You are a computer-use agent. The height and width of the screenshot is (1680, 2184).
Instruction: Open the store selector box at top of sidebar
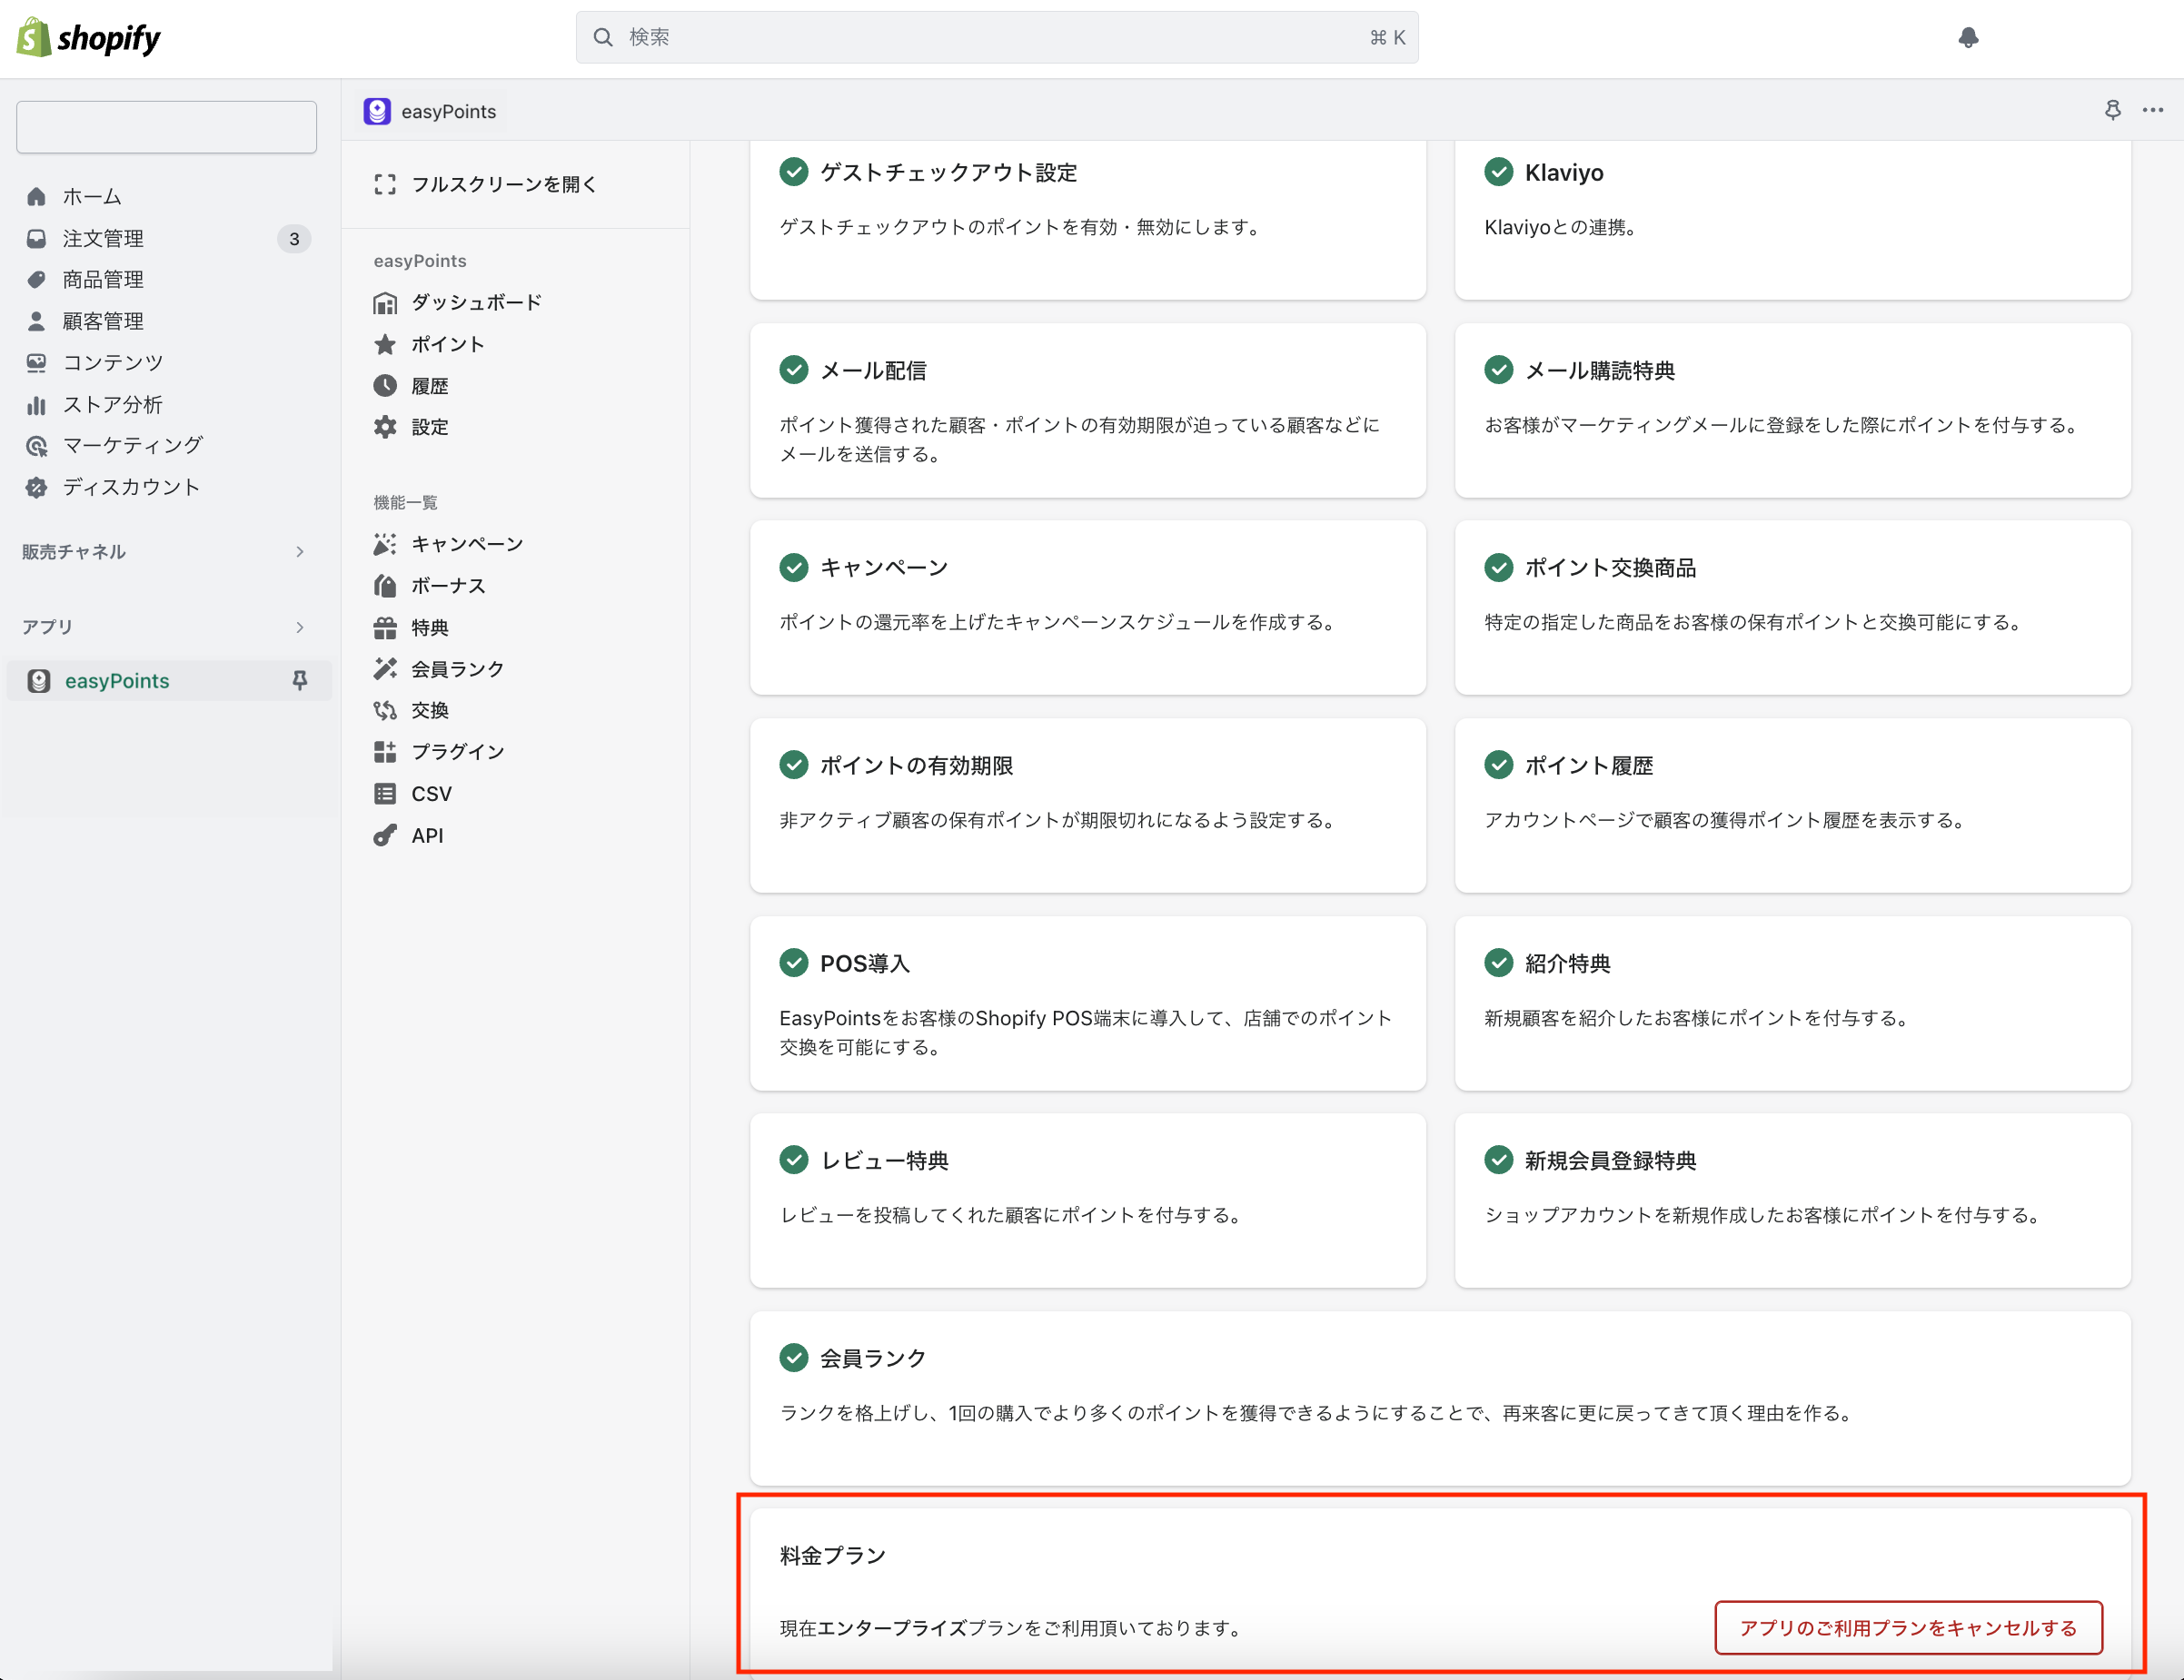[166, 127]
